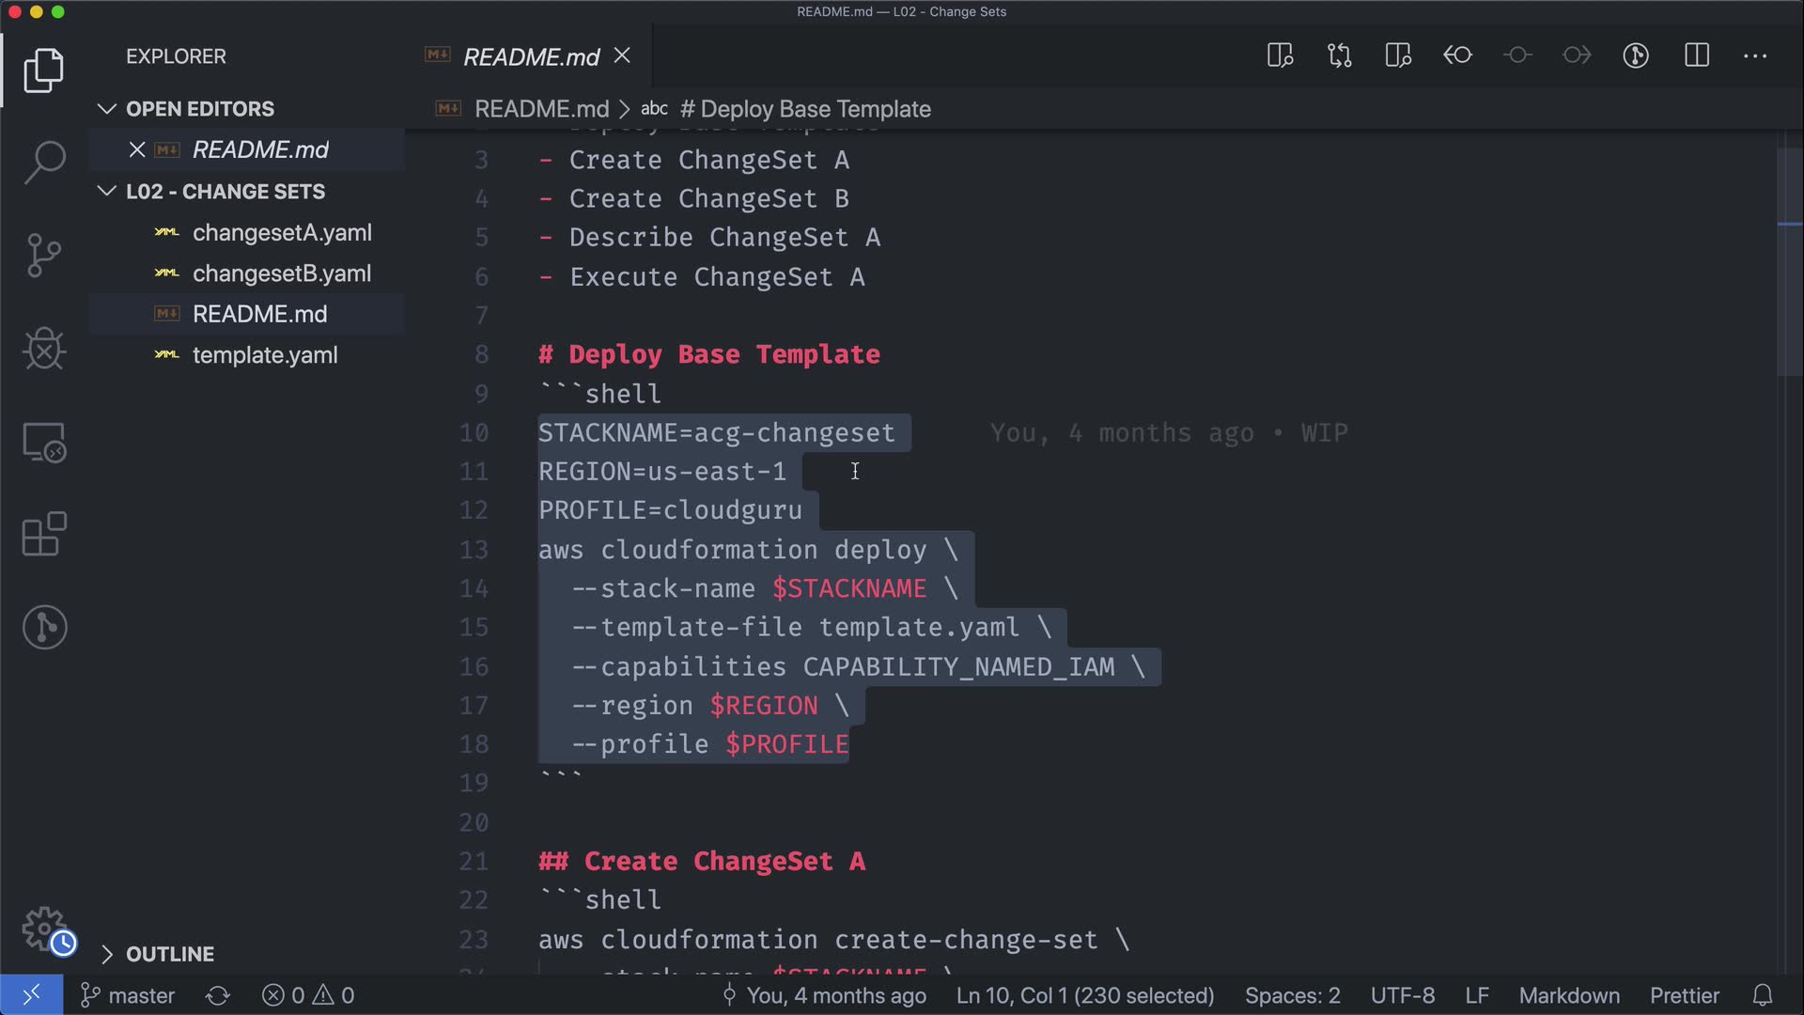Click the editor minimap scrollbar
1804x1015 pixels.
click(1789, 263)
